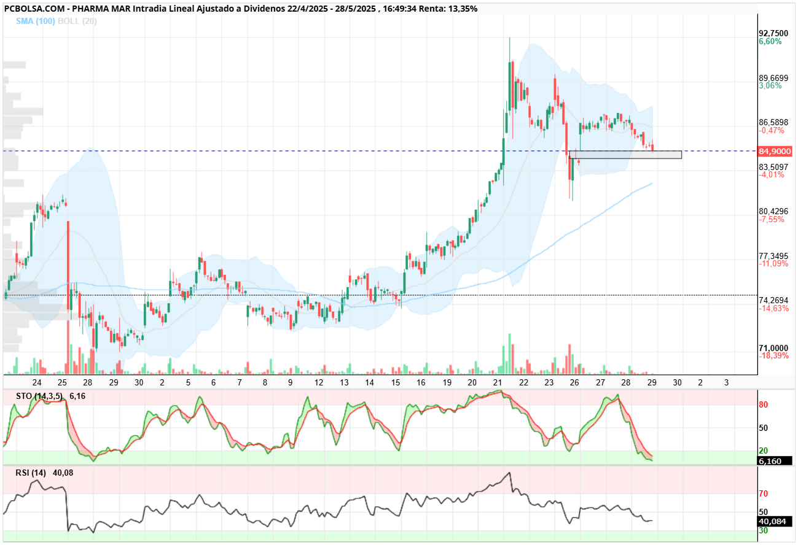Click the 71,0000 price axis label
Screen dimensions: 798x545
(773, 347)
